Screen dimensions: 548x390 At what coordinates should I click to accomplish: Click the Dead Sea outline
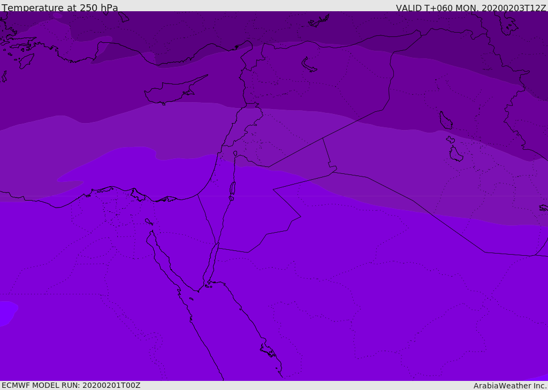pyautogui.click(x=232, y=189)
